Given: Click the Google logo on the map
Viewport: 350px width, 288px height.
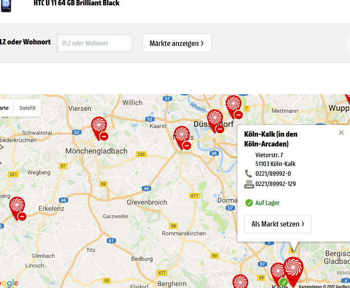Looking at the screenshot, I should tap(9, 283).
